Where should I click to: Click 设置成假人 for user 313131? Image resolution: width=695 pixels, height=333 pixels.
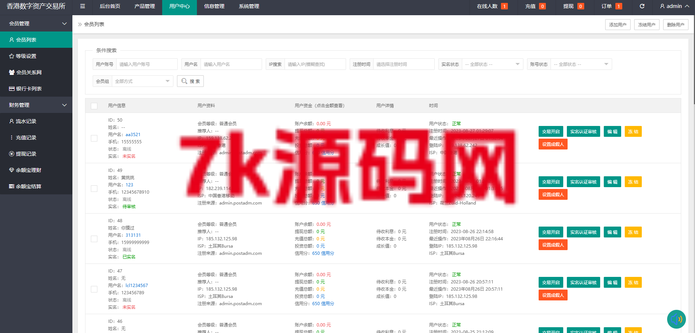pyautogui.click(x=553, y=245)
